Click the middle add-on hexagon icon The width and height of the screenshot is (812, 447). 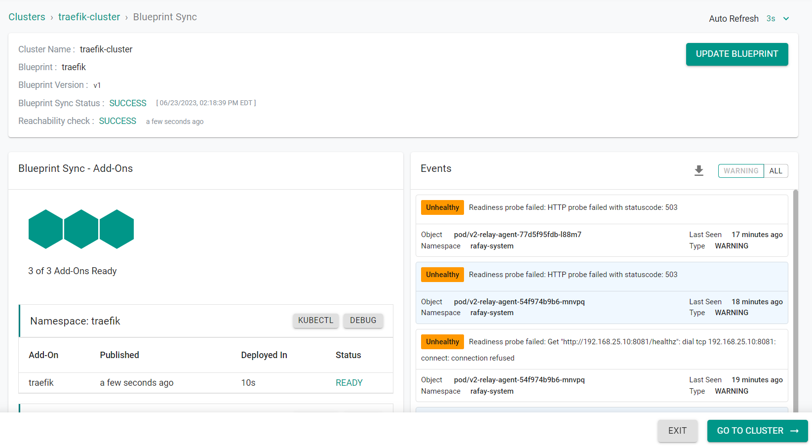point(81,229)
